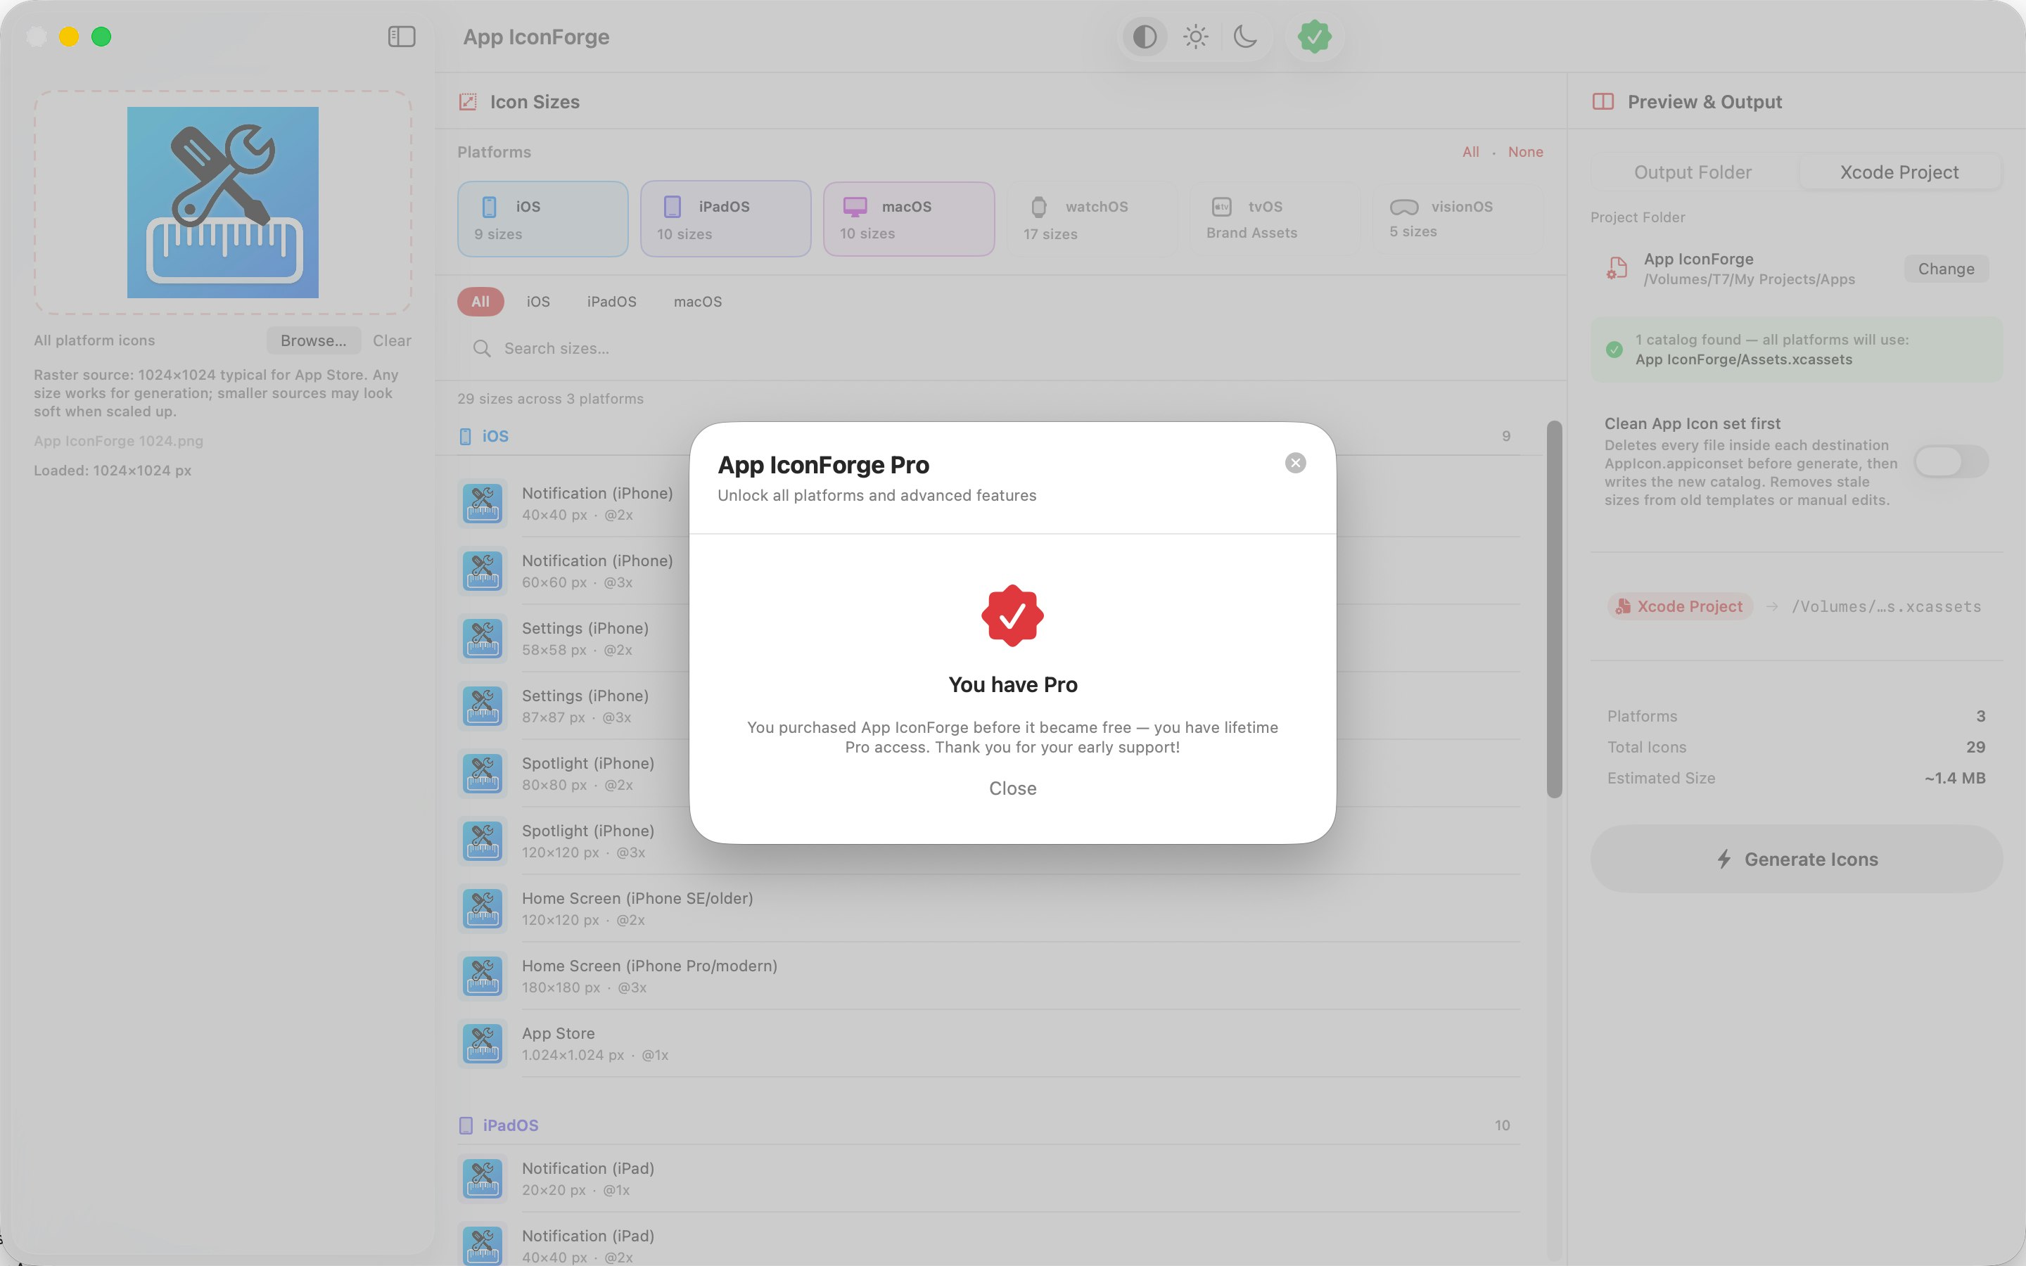Switch to light mode sun icon

1195,37
